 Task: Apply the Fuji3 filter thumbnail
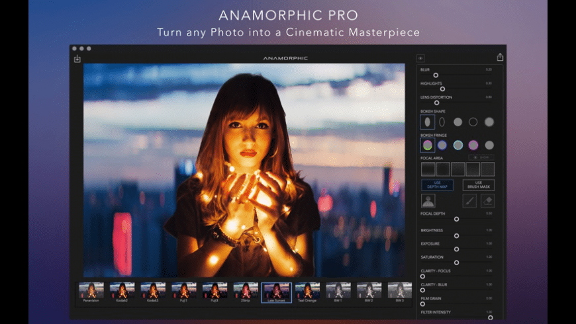215,292
